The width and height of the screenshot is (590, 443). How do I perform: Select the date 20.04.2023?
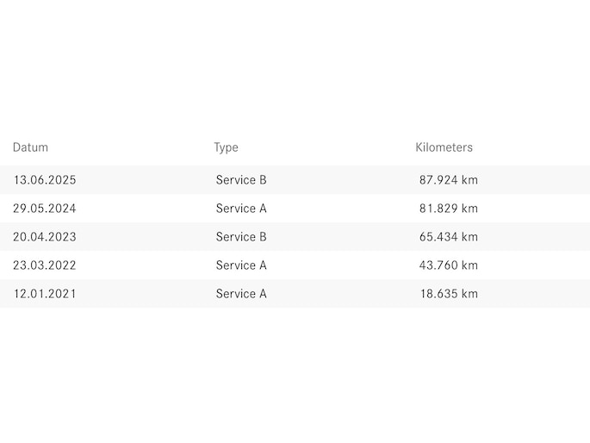tap(45, 237)
